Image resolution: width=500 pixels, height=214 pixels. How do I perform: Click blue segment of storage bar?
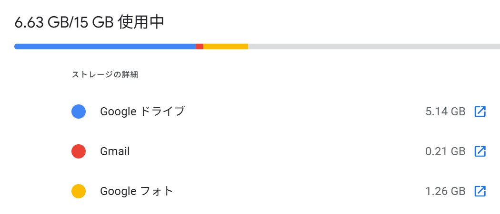pos(105,47)
